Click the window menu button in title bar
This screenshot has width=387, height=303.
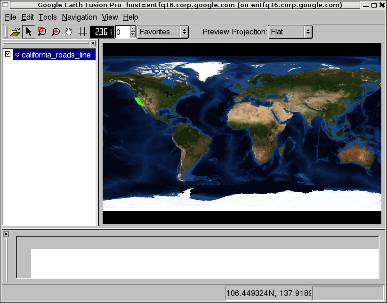pos(5,5)
